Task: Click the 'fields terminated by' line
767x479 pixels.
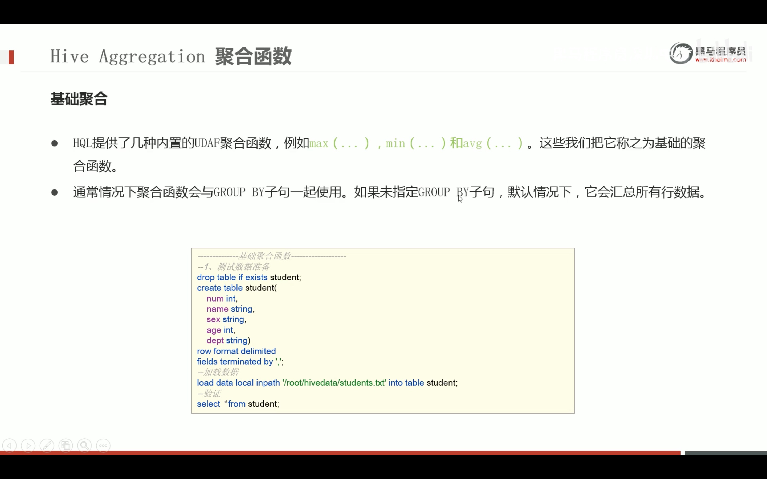Action: [240, 361]
